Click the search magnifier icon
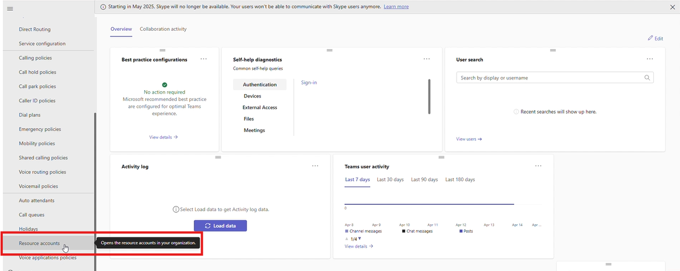The height and width of the screenshot is (271, 680). coord(648,78)
